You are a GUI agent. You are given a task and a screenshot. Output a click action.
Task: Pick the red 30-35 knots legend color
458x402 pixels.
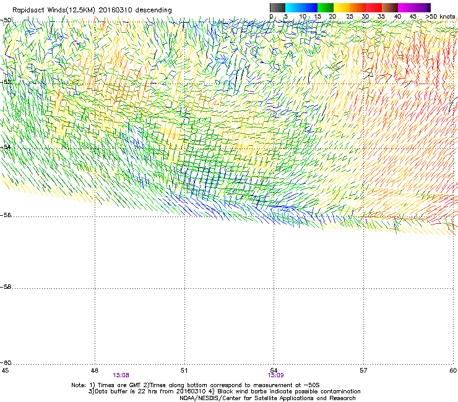tap(374, 7)
